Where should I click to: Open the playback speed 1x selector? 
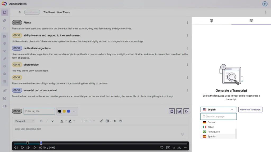point(174,148)
